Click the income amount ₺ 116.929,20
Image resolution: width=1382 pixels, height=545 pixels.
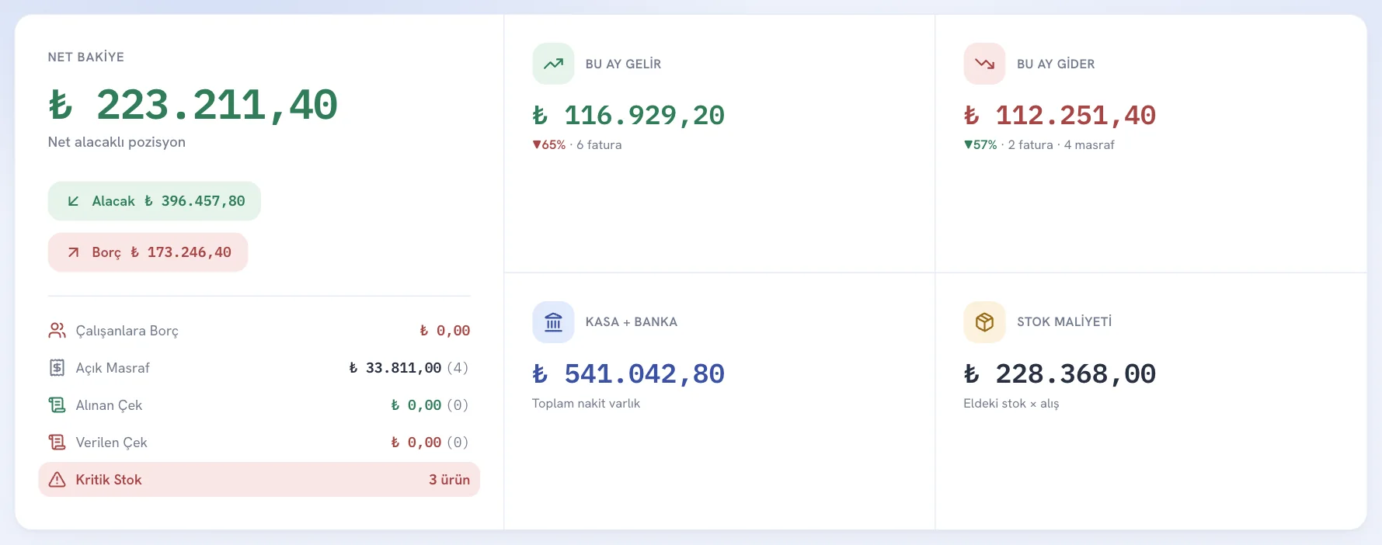(x=628, y=116)
